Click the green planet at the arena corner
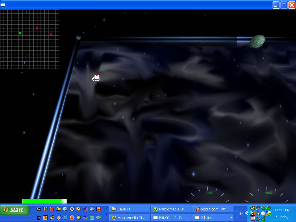Viewport: 296px width, 222px height. coord(258,41)
